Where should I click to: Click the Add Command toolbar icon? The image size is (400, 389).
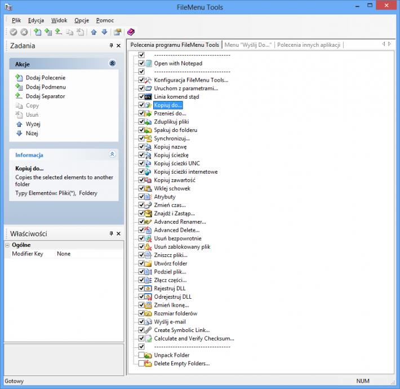coord(38,32)
